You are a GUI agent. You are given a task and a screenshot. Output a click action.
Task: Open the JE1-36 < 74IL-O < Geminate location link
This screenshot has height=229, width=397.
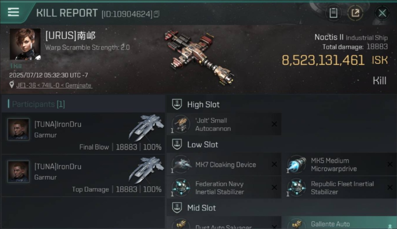[54, 85]
